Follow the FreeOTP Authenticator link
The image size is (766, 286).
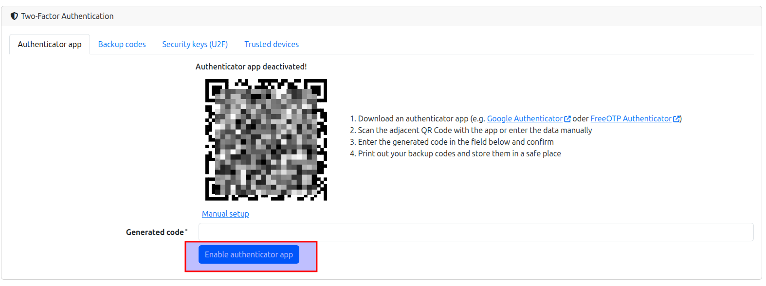631,118
